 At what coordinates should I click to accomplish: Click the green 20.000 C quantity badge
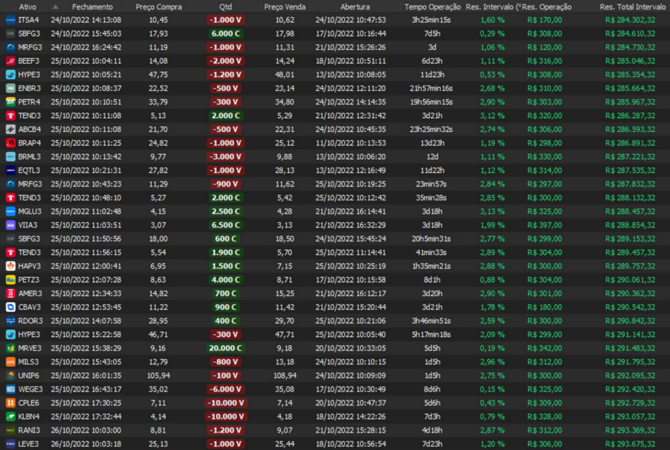click(x=226, y=348)
